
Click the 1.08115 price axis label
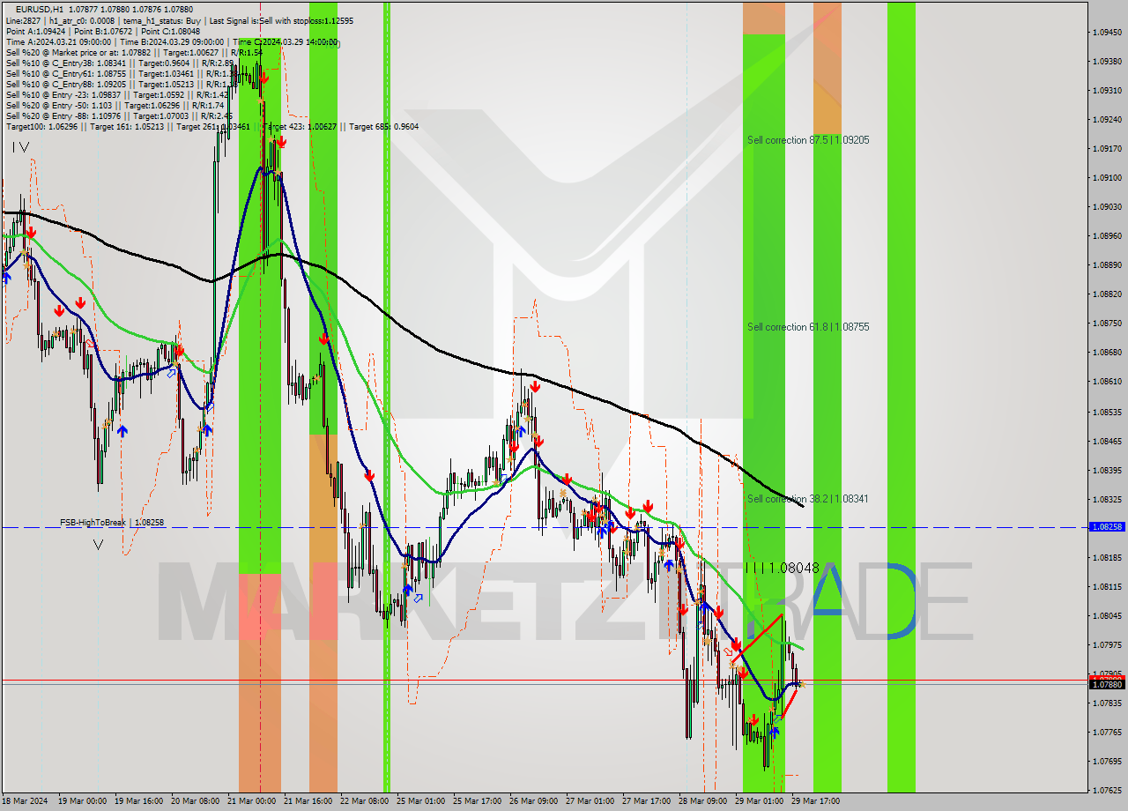(x=1107, y=586)
